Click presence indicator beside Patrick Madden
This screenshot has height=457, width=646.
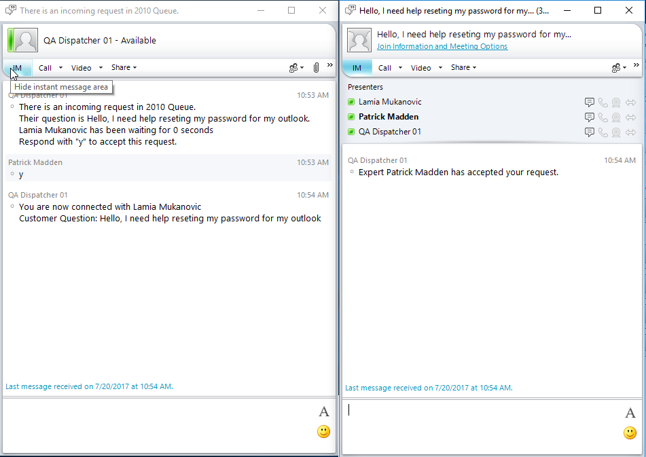point(351,117)
